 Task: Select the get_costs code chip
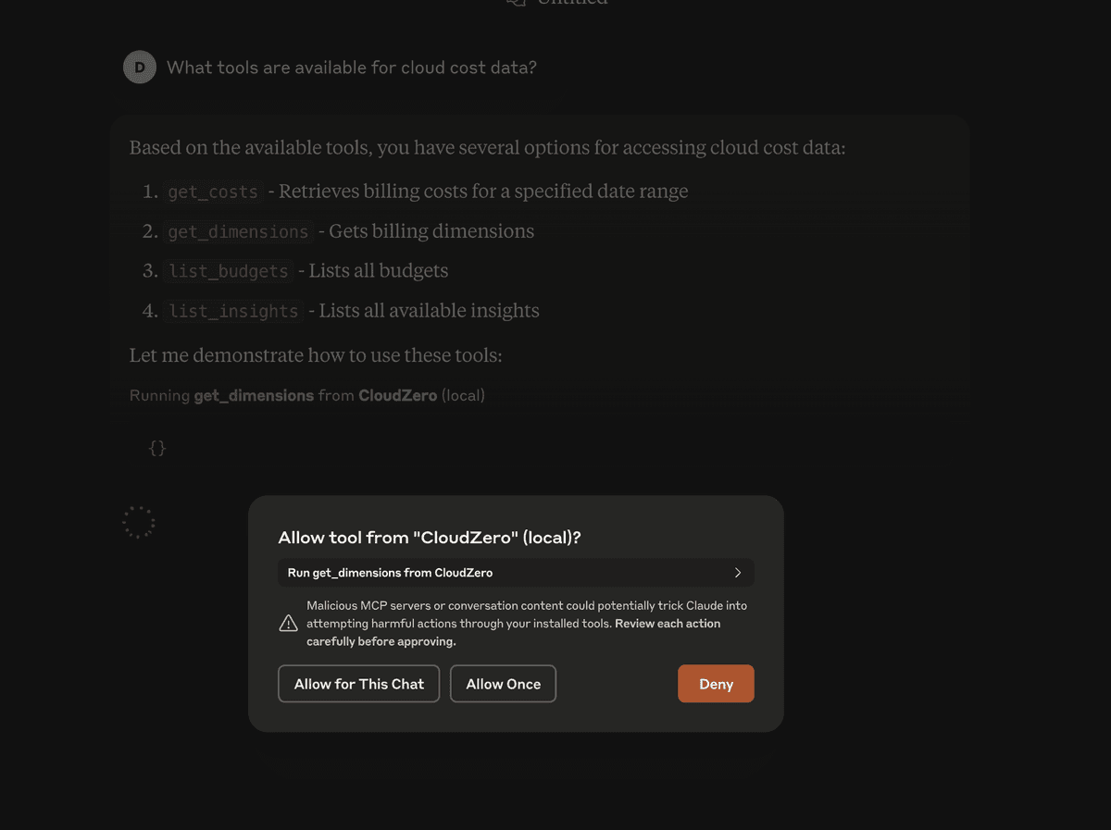[213, 192]
